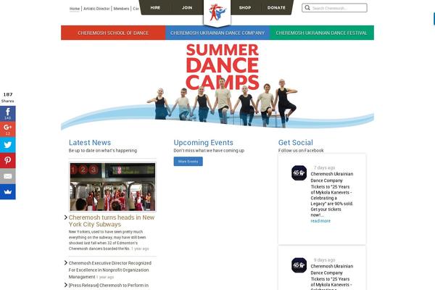Viewport: 435px width, 290px height.
Task: Open the JOIN navigation item
Action: click(x=187, y=8)
